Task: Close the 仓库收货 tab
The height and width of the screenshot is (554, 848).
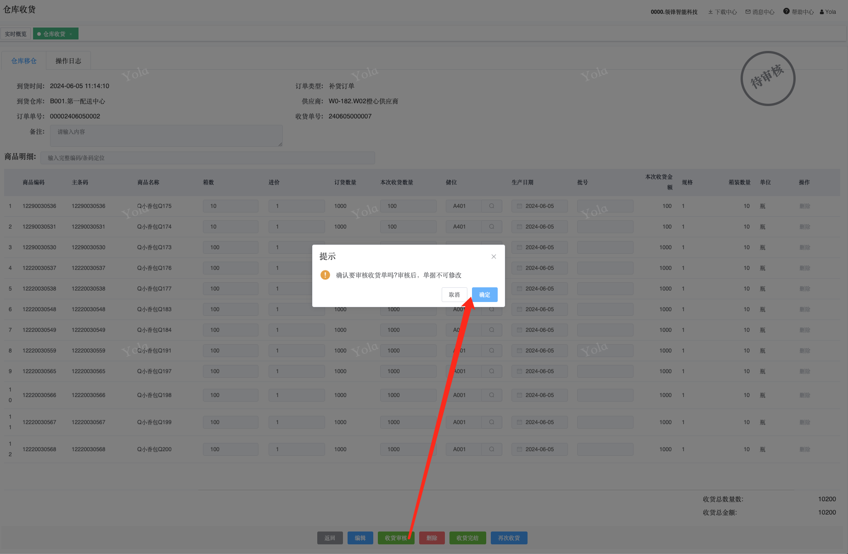Action: pos(71,34)
